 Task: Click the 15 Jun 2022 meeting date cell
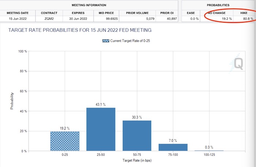[18, 19]
